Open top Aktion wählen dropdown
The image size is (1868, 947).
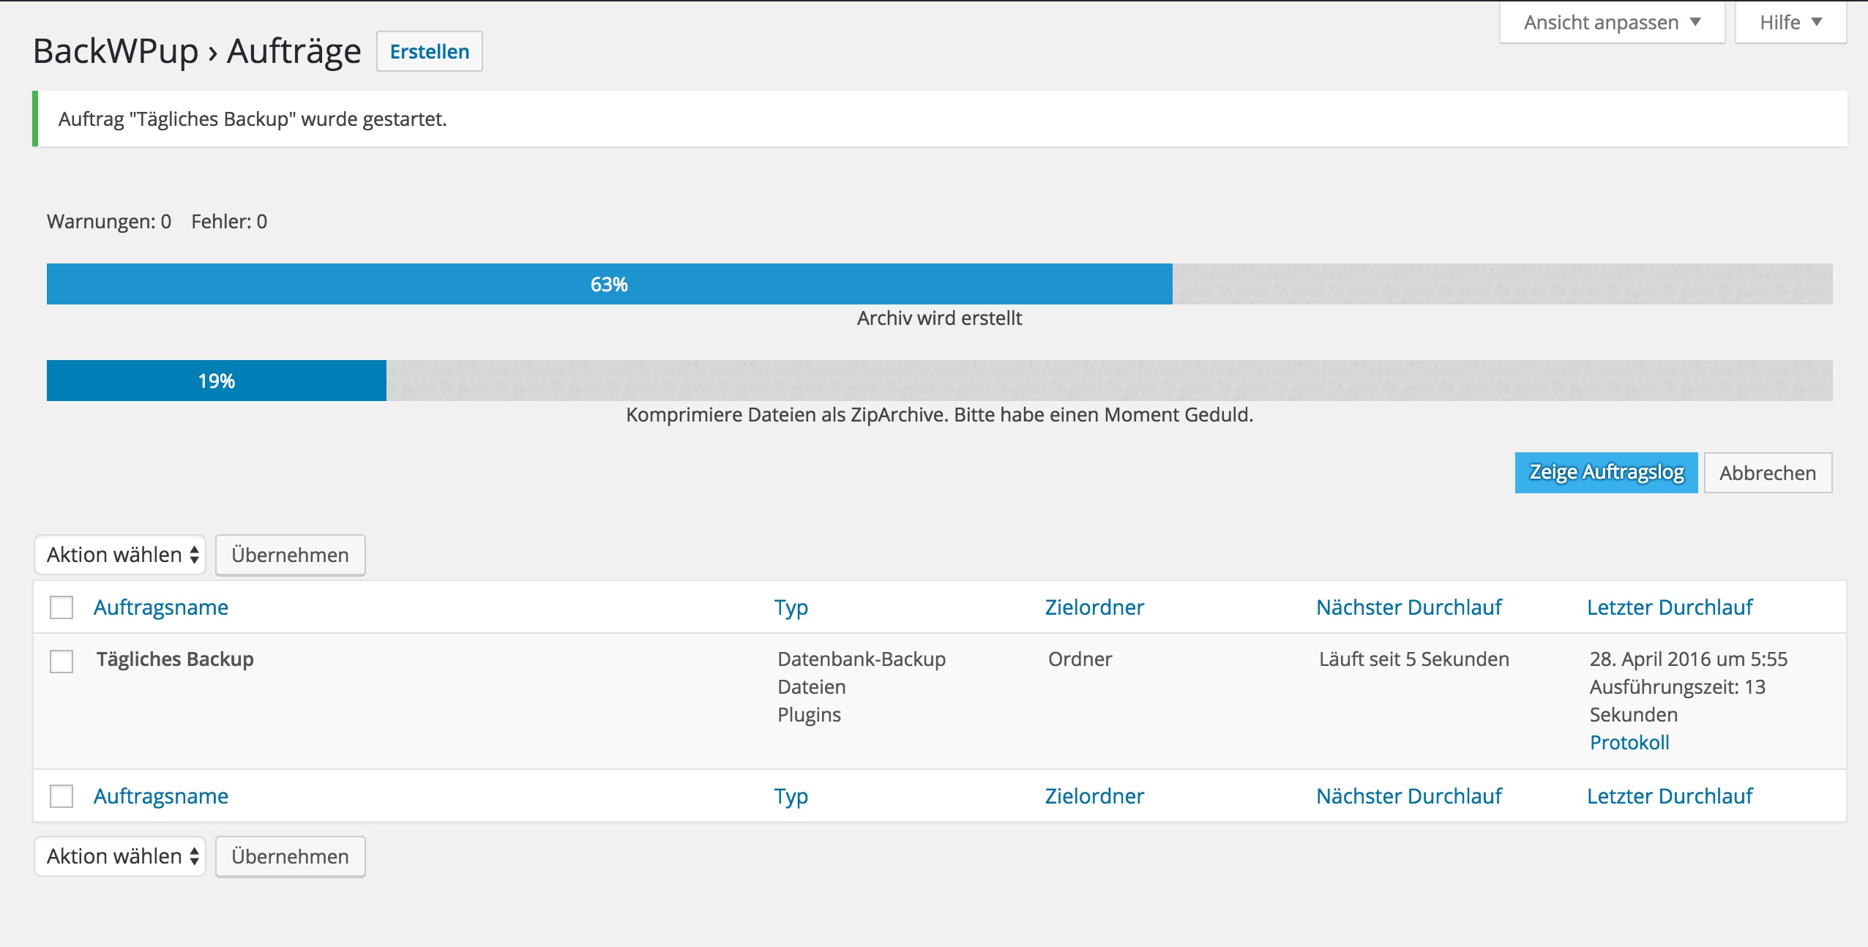(x=121, y=555)
